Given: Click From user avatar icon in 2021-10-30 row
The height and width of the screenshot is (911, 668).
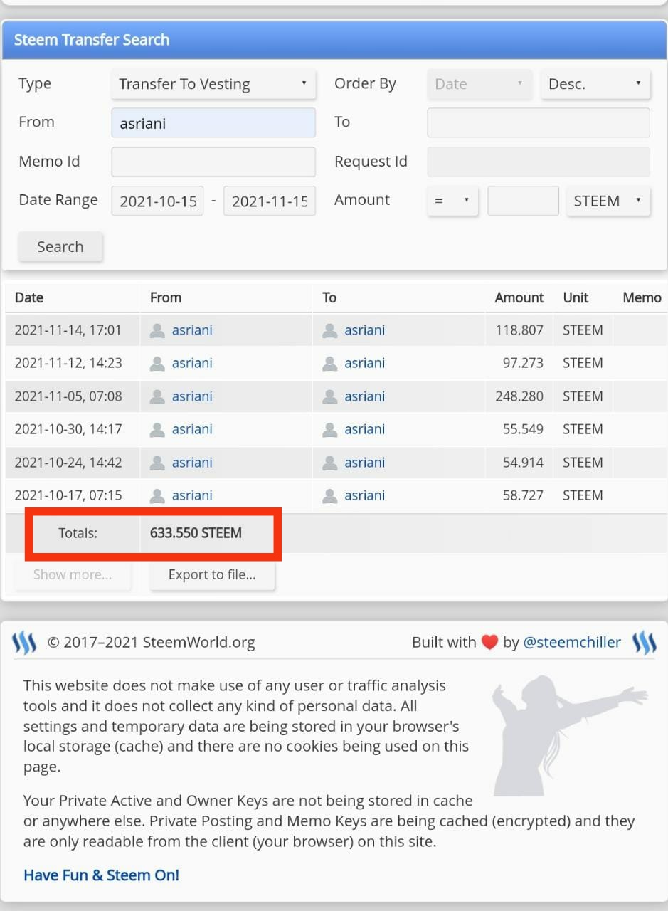Looking at the screenshot, I should [158, 429].
